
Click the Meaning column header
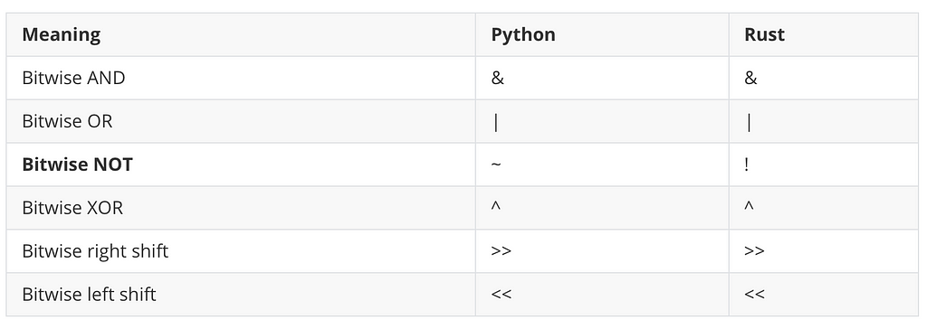coord(61,34)
